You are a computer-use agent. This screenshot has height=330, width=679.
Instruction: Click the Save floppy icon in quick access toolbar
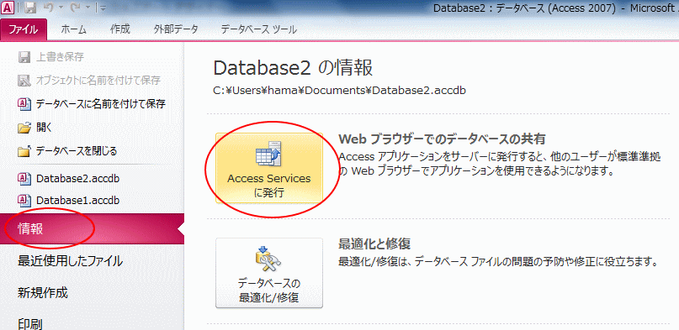pyautogui.click(x=30, y=8)
